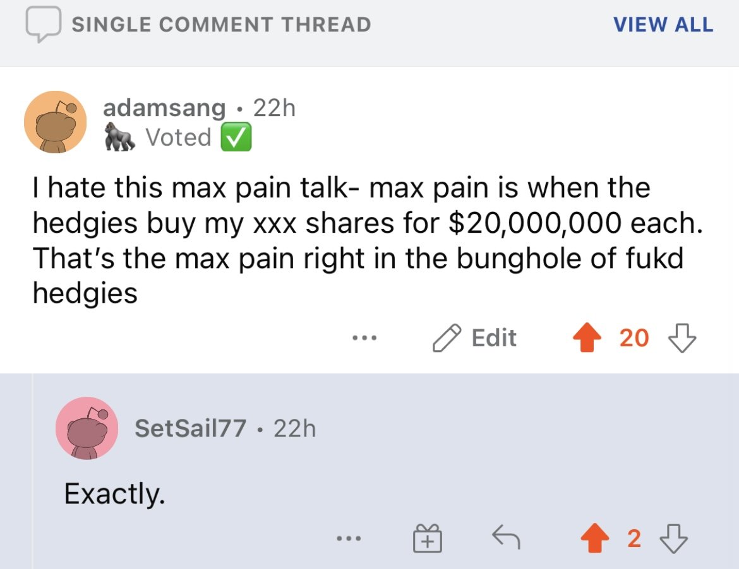This screenshot has height=569, width=739.
Task: Tap the score of 20
Action: tap(634, 338)
